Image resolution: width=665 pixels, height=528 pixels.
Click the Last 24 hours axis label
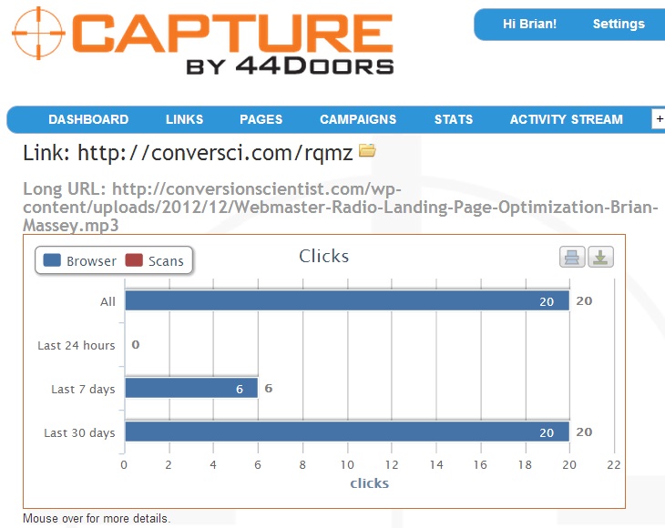point(77,345)
